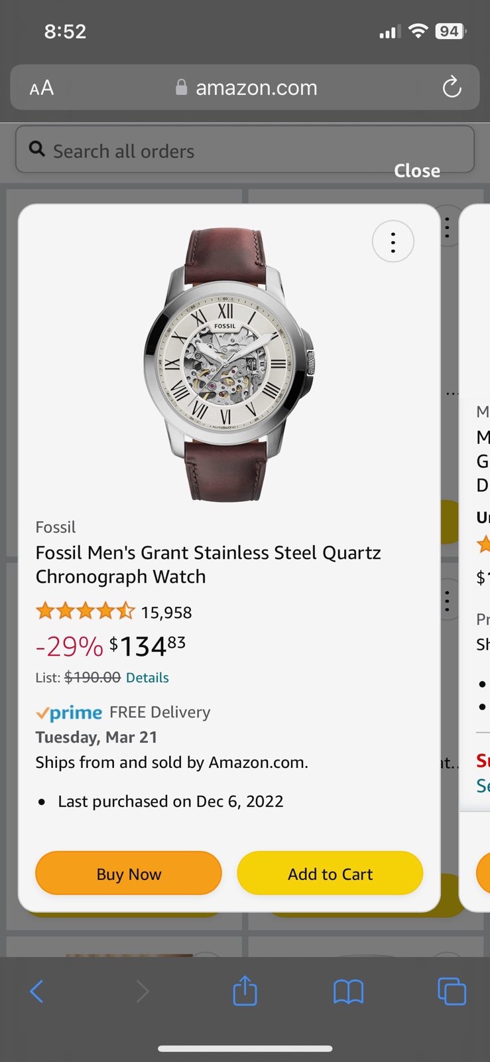Reload the page with refresh icon

452,87
